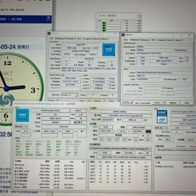Click the Microsoft Windows operating system field in HWiNFO
The height and width of the screenshot is (196, 196).
point(175,150)
